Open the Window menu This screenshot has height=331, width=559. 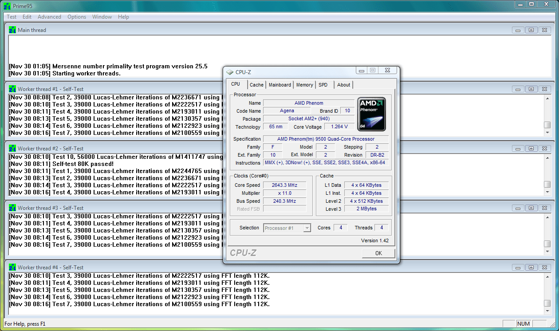(x=102, y=17)
